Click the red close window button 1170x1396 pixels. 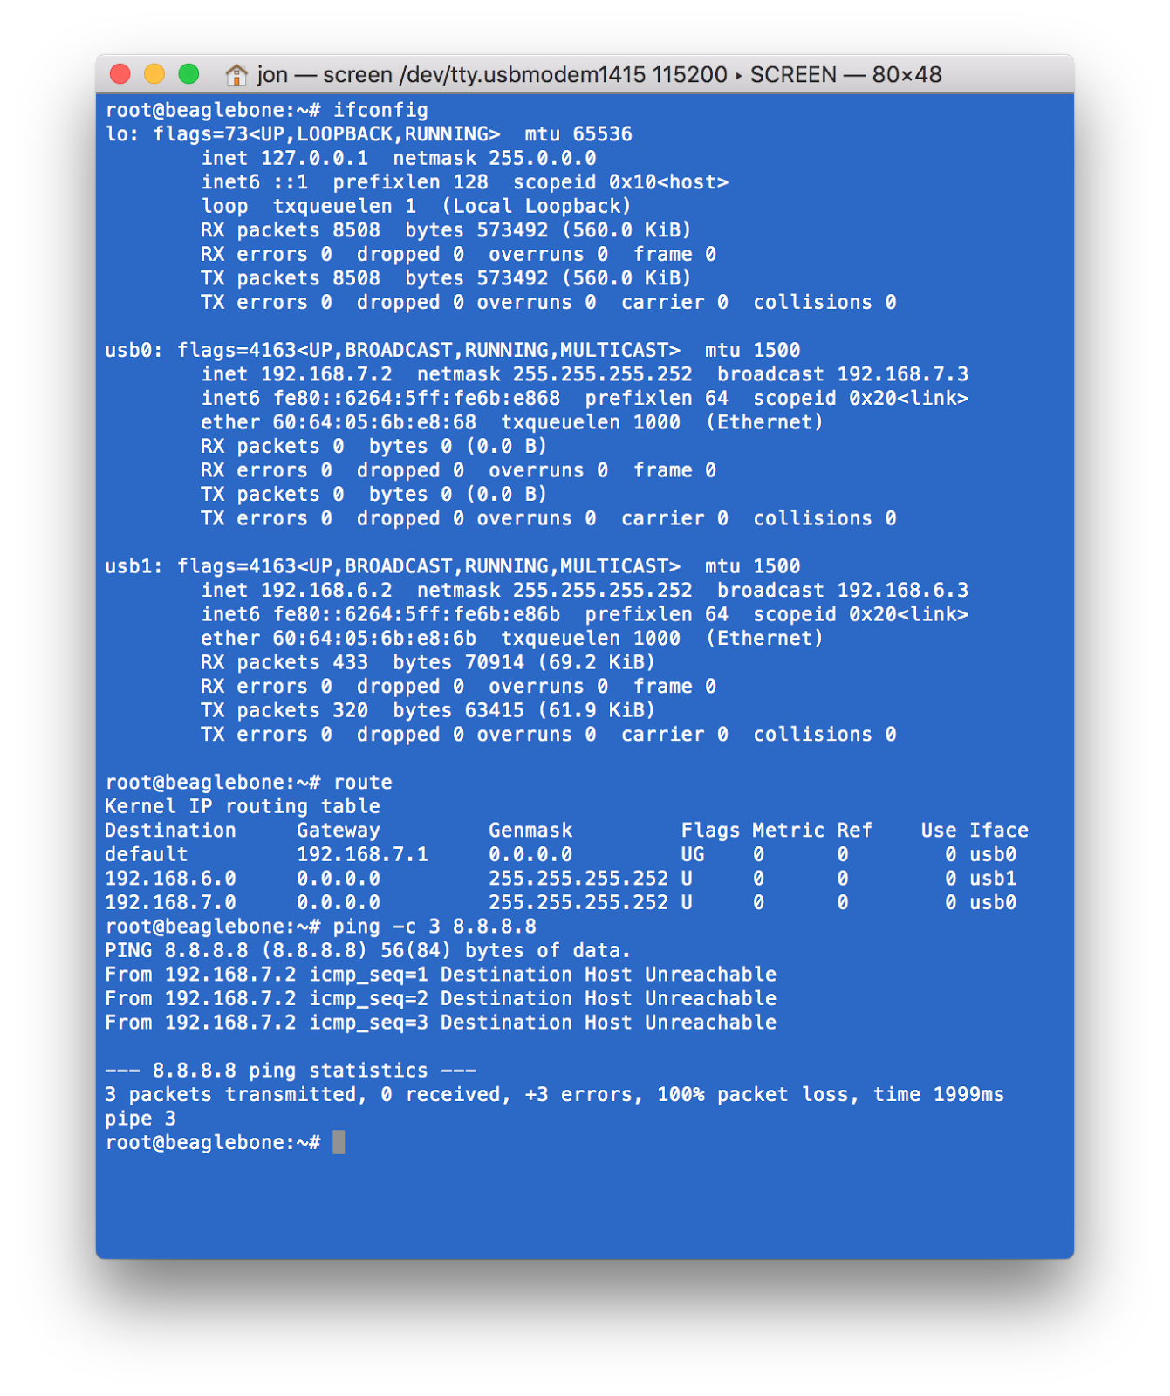[120, 74]
